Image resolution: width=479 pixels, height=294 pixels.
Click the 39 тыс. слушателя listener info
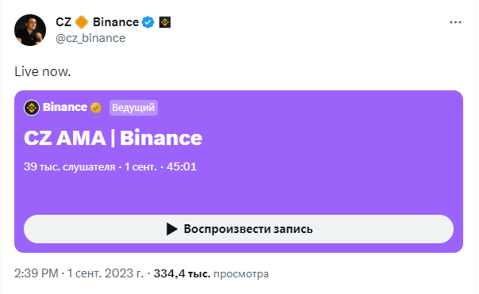click(69, 166)
